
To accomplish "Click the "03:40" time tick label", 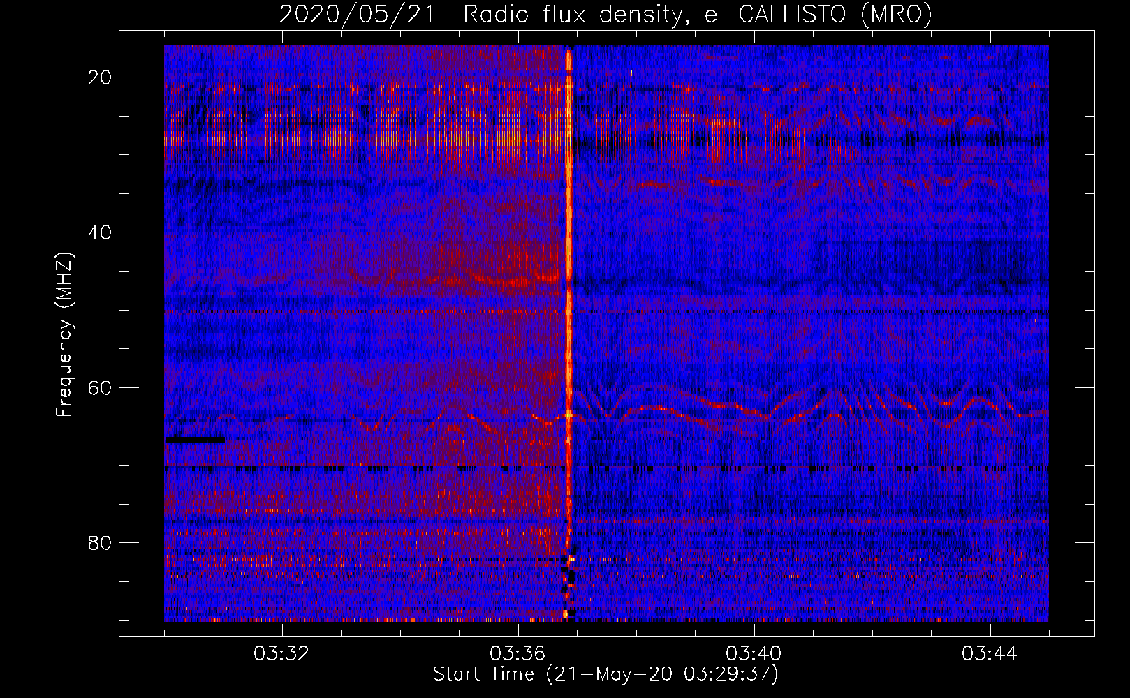I will [x=754, y=655].
